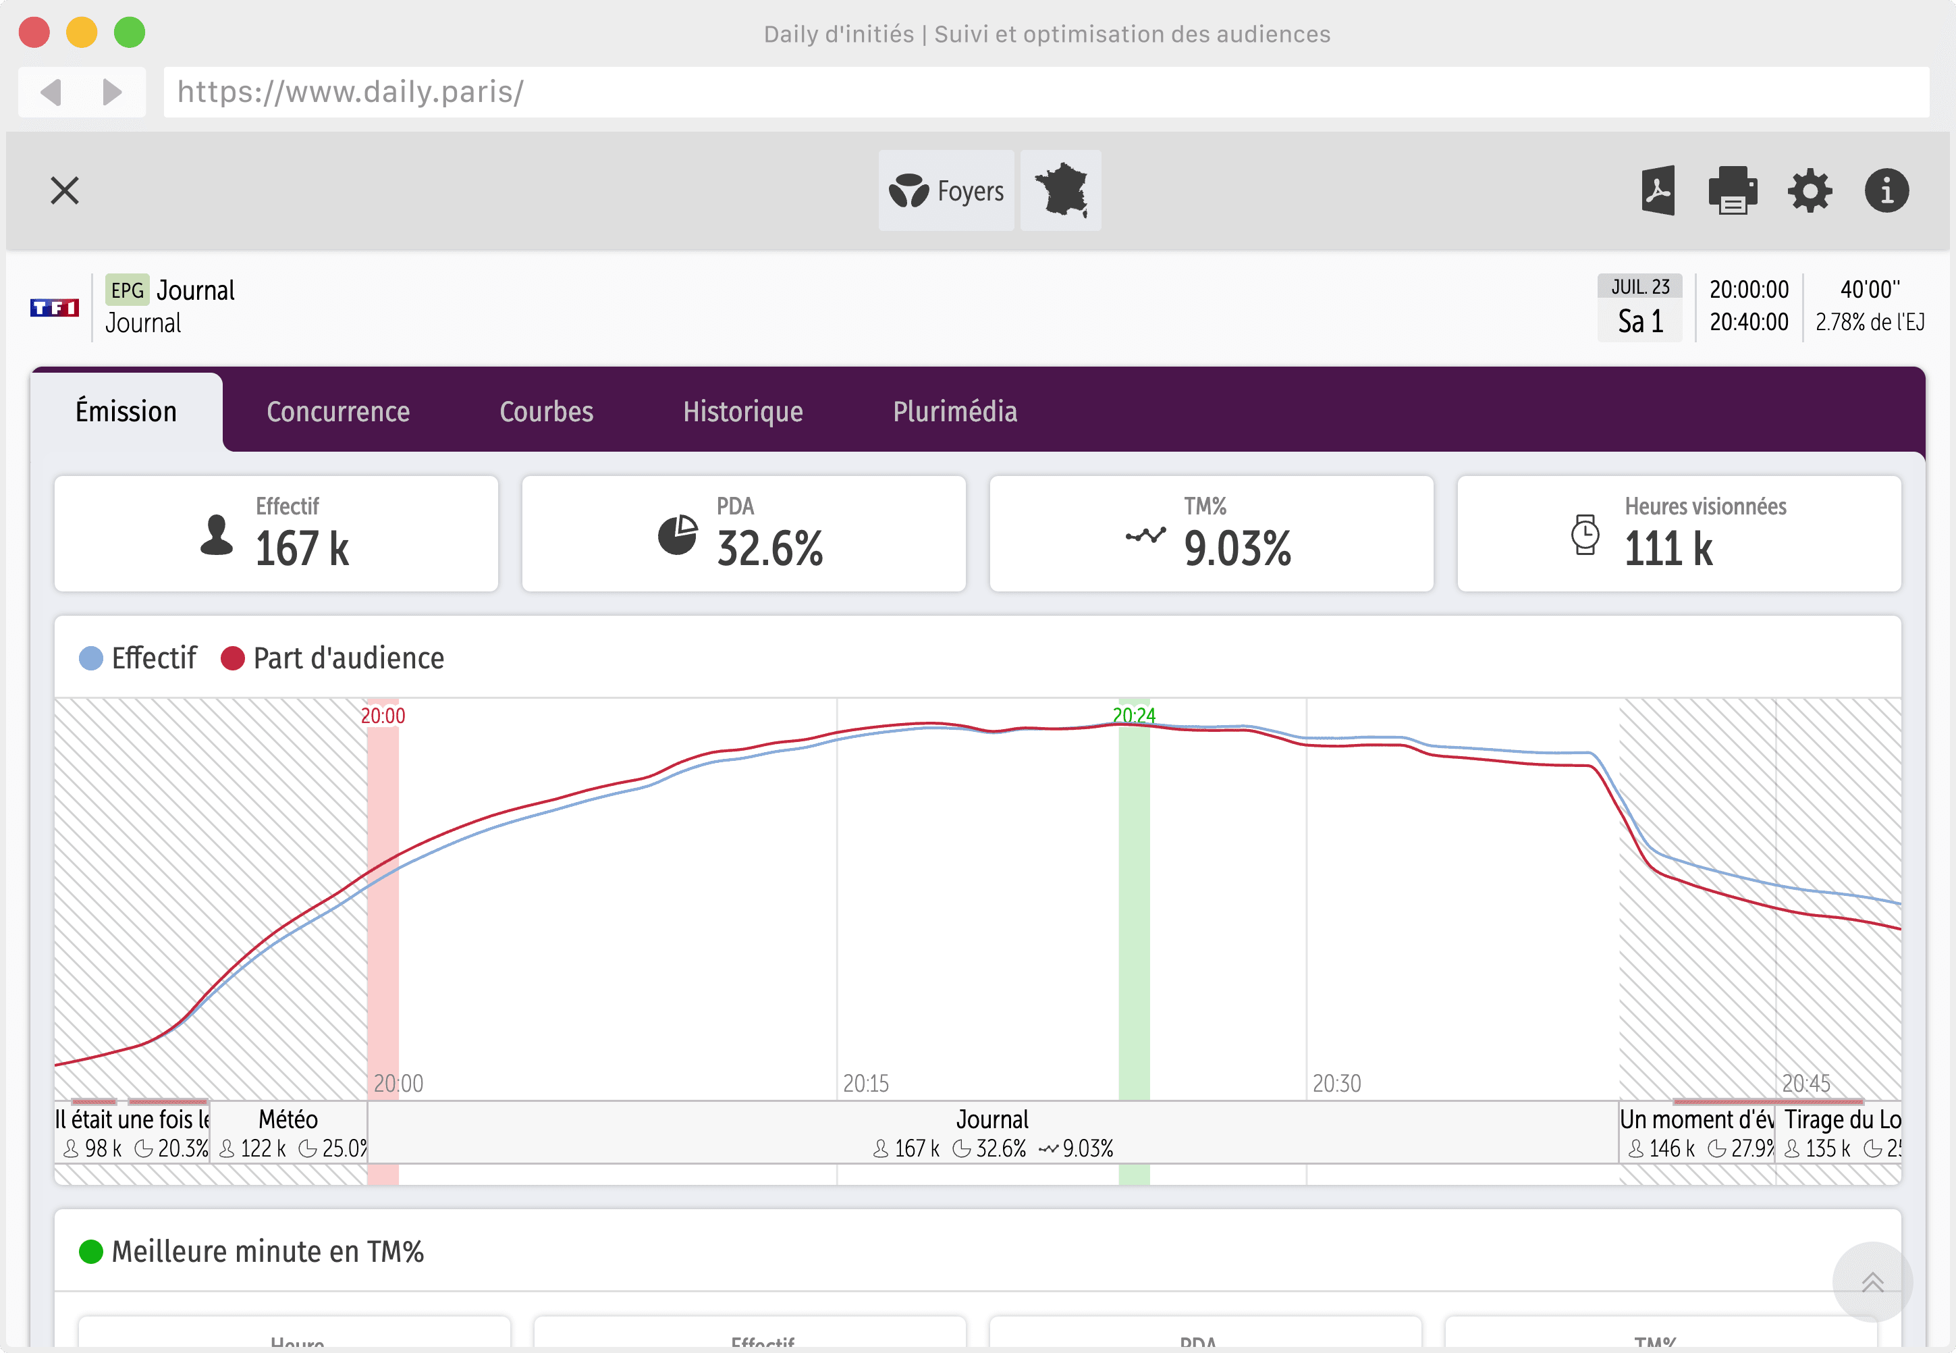This screenshot has width=1956, height=1353.
Task: Select the Journal programme segment bar
Action: tap(992, 1134)
